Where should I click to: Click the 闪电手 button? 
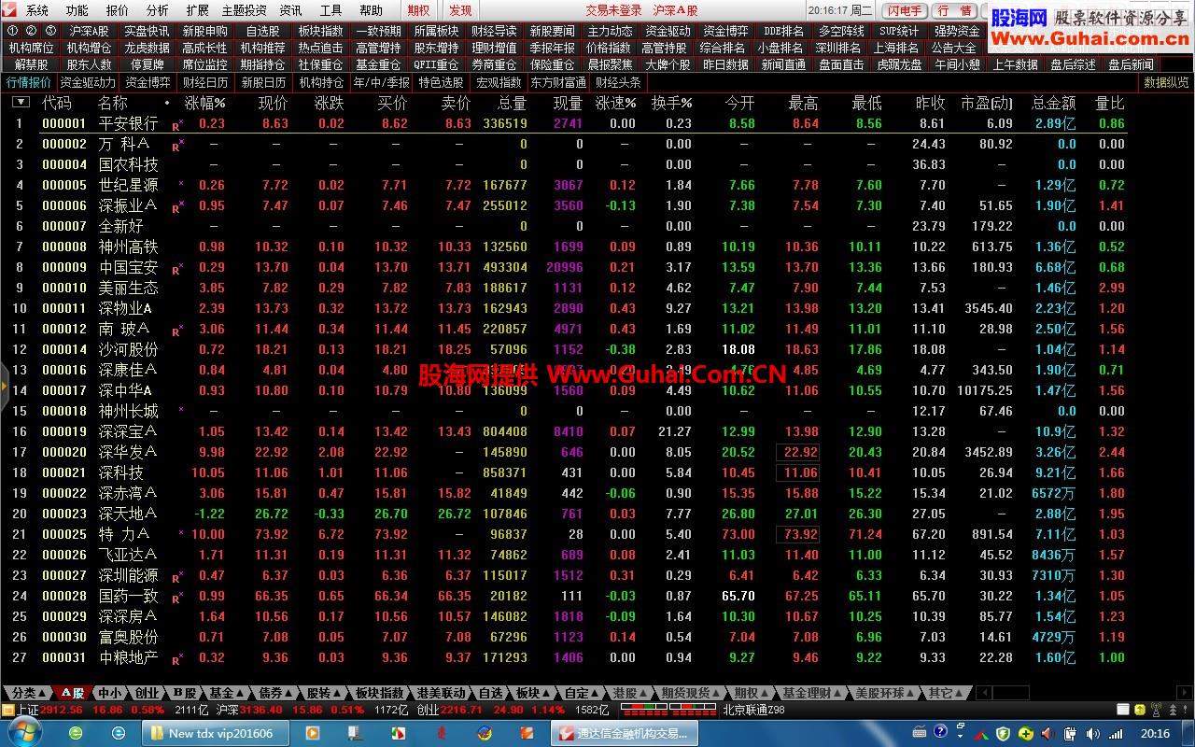point(904,10)
